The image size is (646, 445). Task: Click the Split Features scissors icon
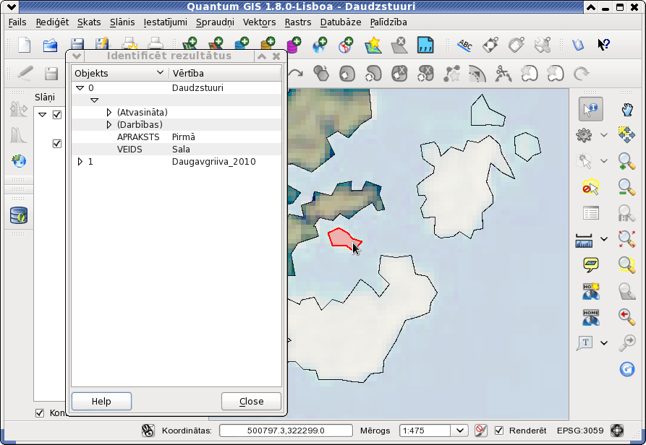(x=503, y=74)
